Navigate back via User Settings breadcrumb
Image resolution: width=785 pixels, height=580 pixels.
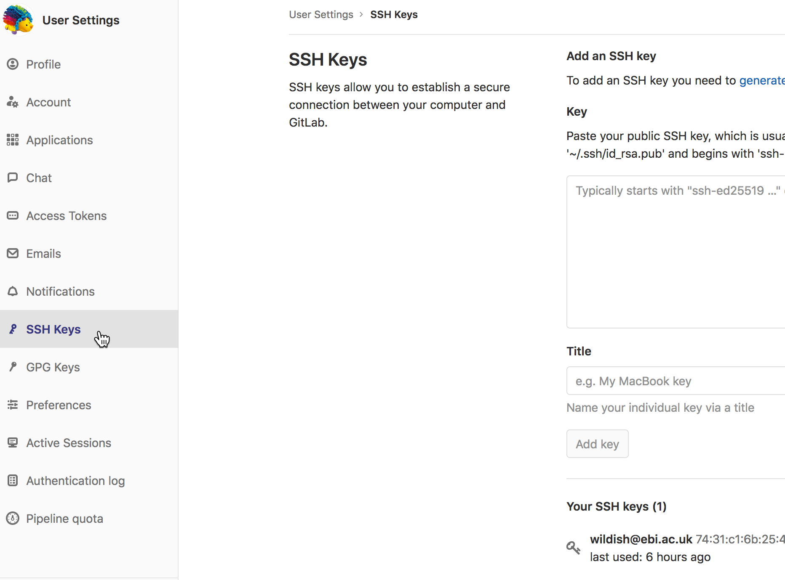[321, 14]
